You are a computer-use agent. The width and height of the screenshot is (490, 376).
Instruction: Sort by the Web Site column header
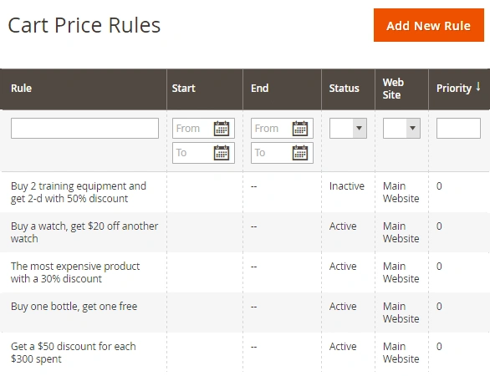[x=401, y=89]
